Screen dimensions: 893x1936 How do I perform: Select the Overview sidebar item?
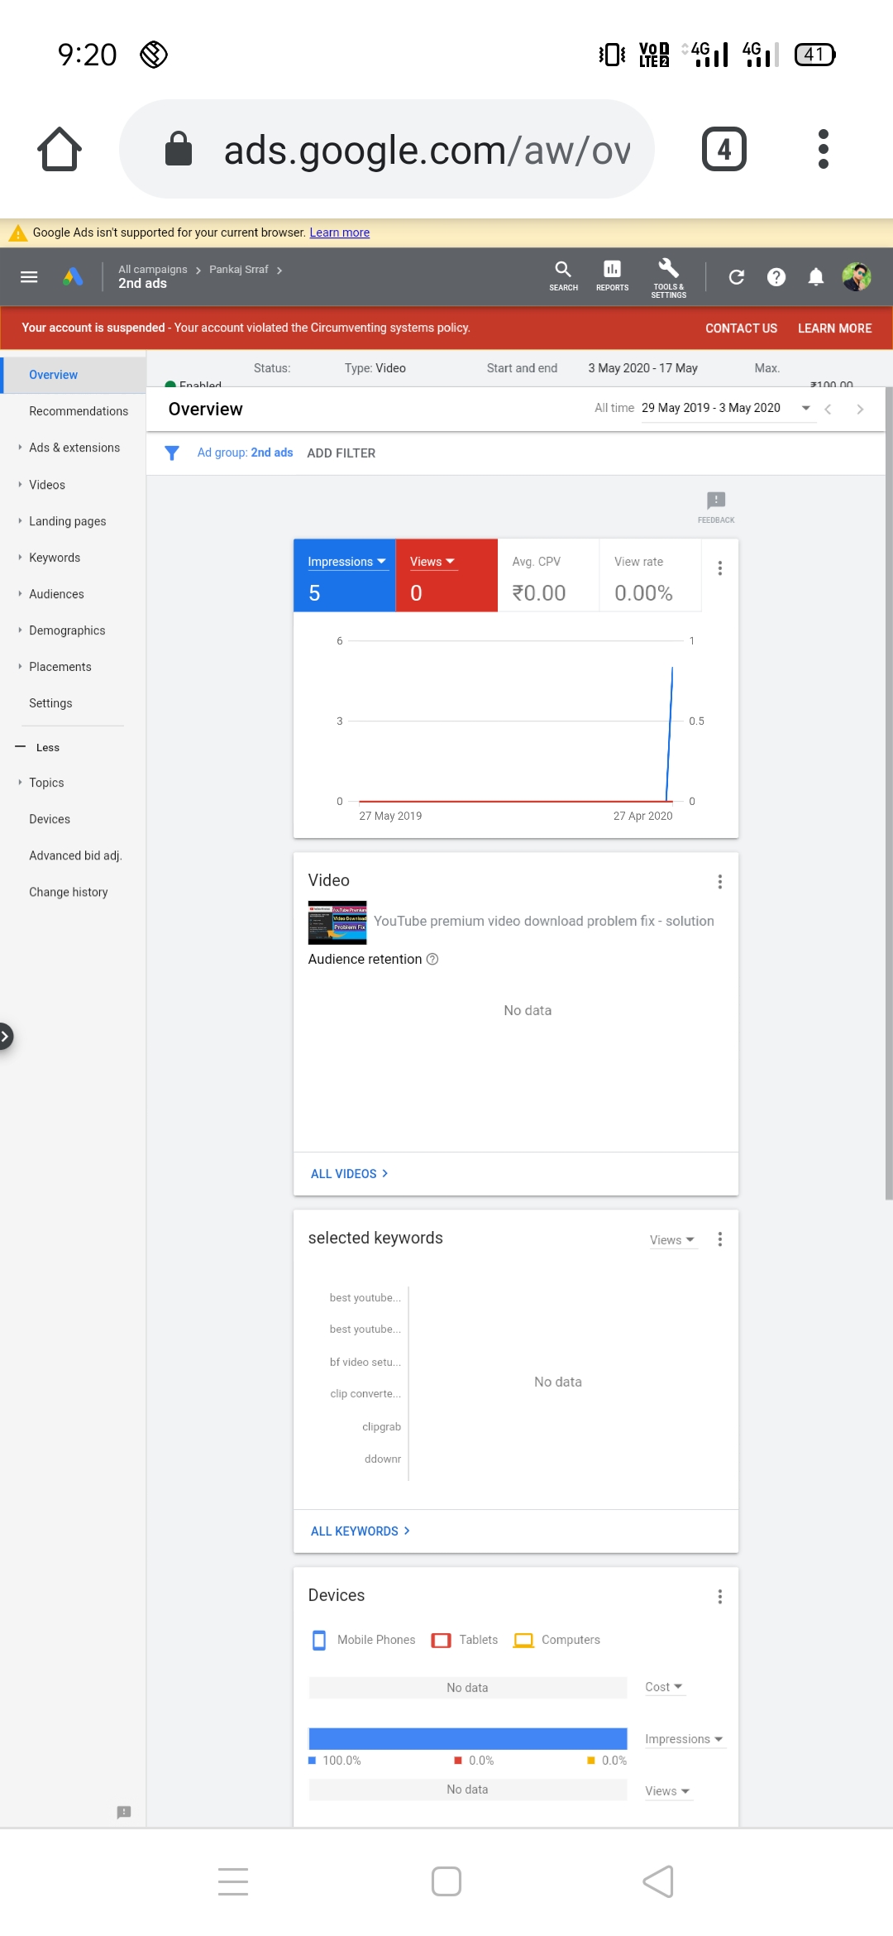(74, 375)
